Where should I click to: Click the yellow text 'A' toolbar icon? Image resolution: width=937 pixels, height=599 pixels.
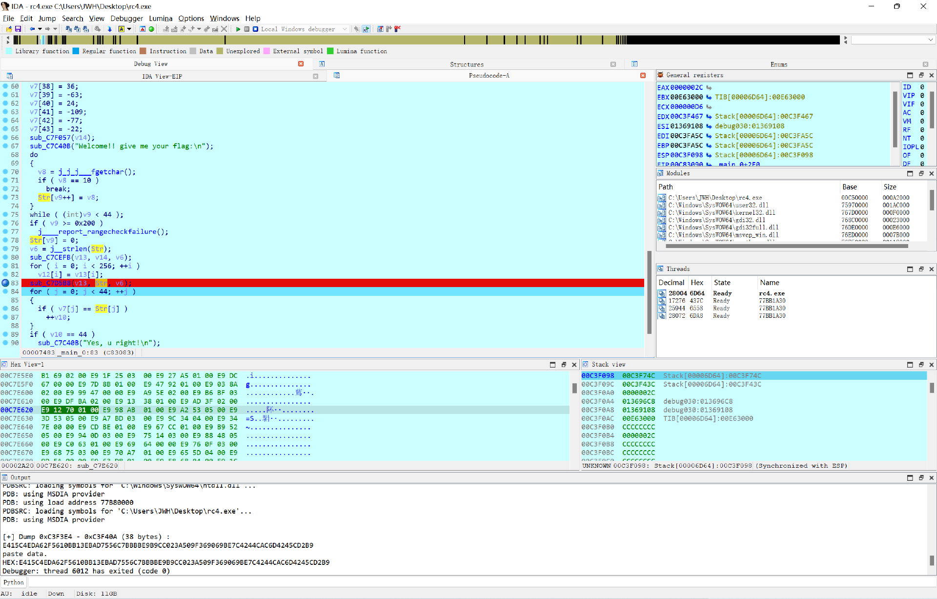coord(122,29)
